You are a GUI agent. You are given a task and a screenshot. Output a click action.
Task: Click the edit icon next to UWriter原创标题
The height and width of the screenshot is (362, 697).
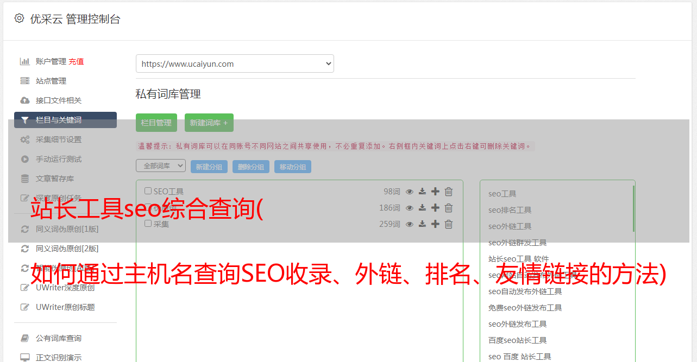(x=24, y=307)
